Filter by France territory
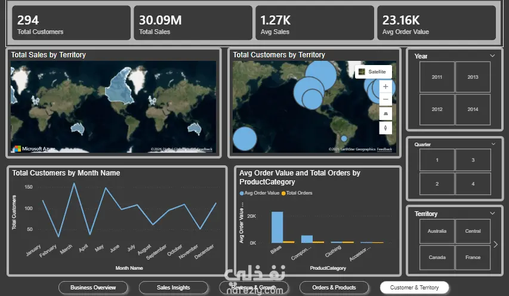Image resolution: width=509 pixels, height=296 pixels. (473, 257)
